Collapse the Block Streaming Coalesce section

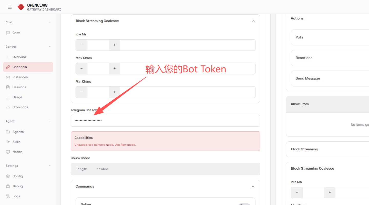(x=253, y=21)
